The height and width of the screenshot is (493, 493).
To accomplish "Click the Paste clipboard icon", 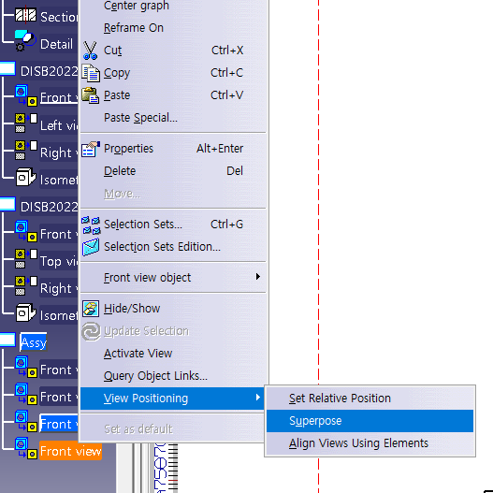I will tap(91, 95).
